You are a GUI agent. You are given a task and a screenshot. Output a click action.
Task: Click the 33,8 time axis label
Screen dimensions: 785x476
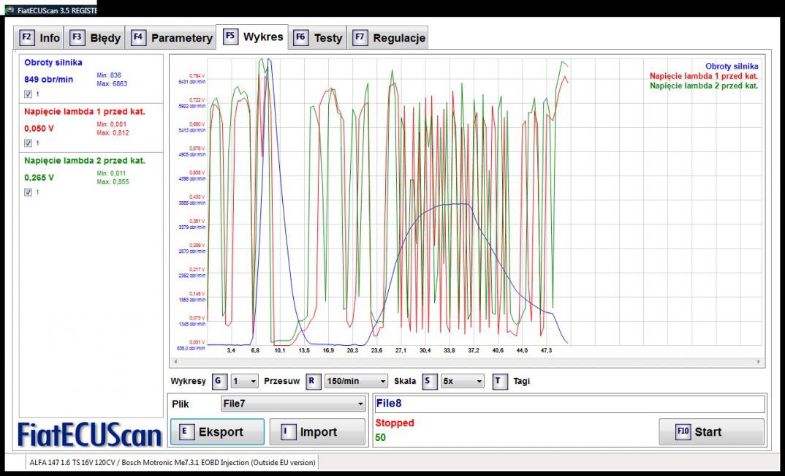(449, 350)
